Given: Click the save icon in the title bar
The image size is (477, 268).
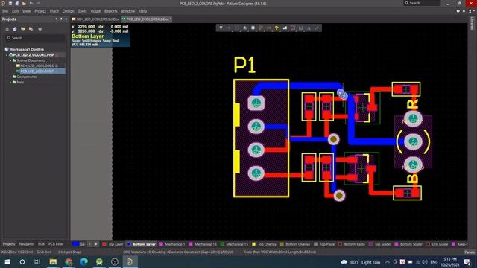Looking at the screenshot, I should [10, 3].
